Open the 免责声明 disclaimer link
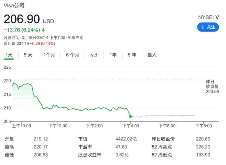This screenshot has width=226, height=165. click(75, 38)
